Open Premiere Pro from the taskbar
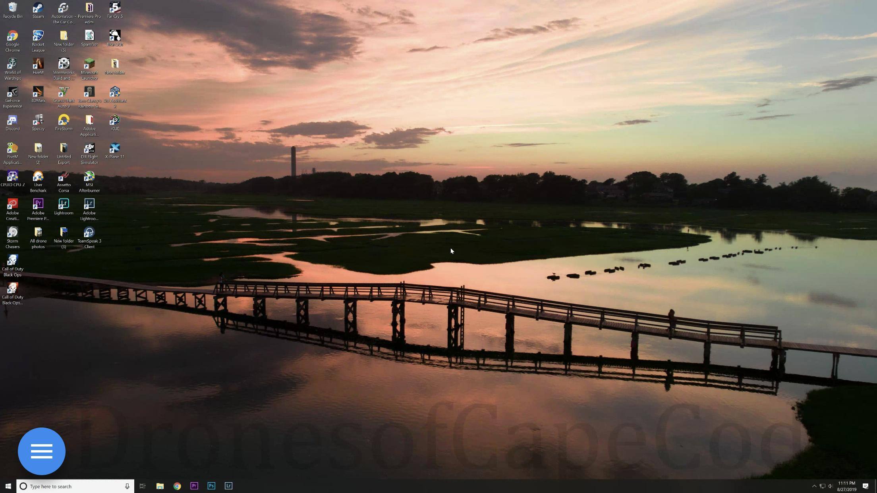Screen dimensions: 877x493 point(194,486)
